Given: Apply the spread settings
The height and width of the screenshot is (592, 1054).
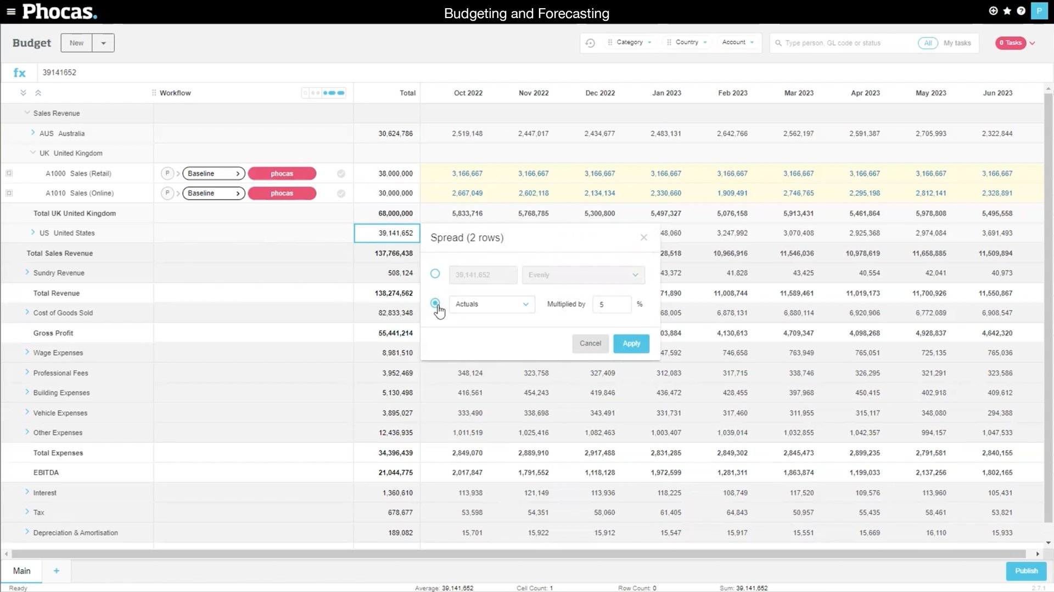Looking at the screenshot, I should click(631, 343).
